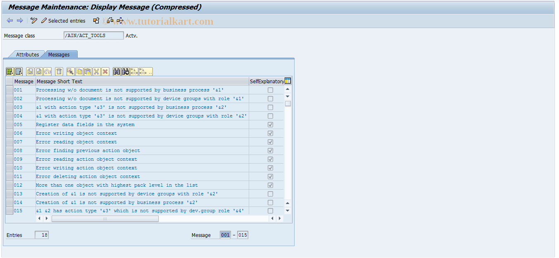This screenshot has width=559, height=258.
Task: Click the Message range start field 001
Action: (225, 235)
